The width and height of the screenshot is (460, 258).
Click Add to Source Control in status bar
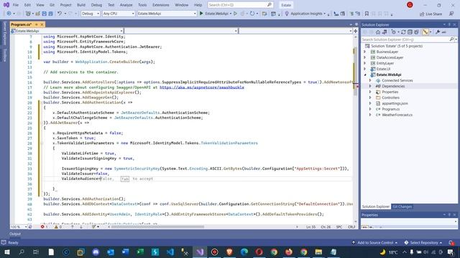pos(375,242)
